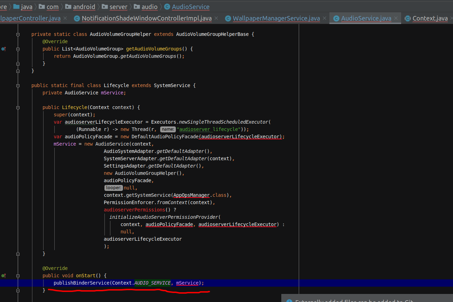Click the 'looper:' inlay hint before null
Screen dimensions: 453x302
[114, 188]
